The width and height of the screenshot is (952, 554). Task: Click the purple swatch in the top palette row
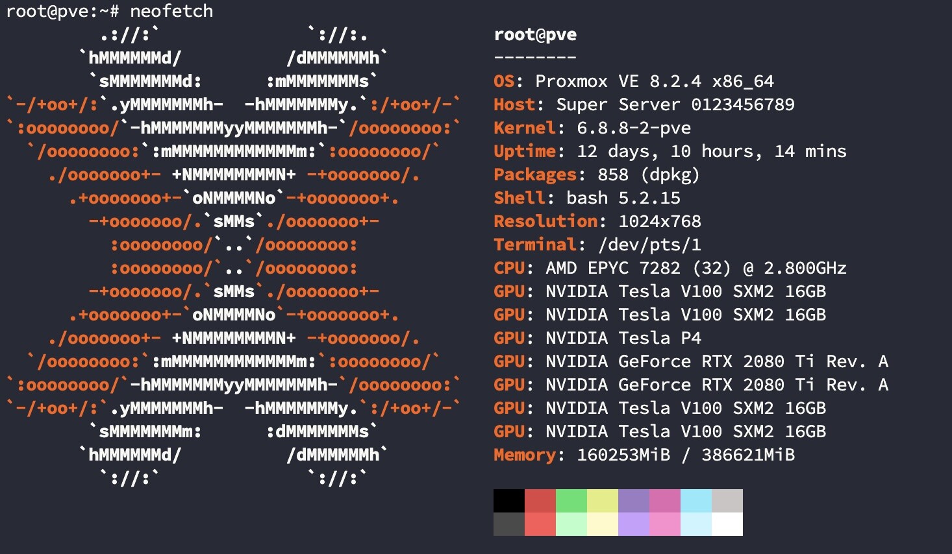point(634,501)
